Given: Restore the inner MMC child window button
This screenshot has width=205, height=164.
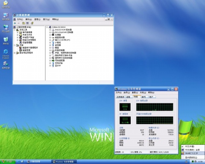Looking at the screenshot, I should 108,19.
